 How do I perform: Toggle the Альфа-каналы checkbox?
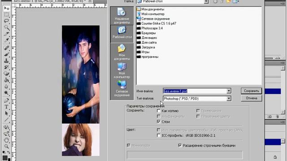159,116
